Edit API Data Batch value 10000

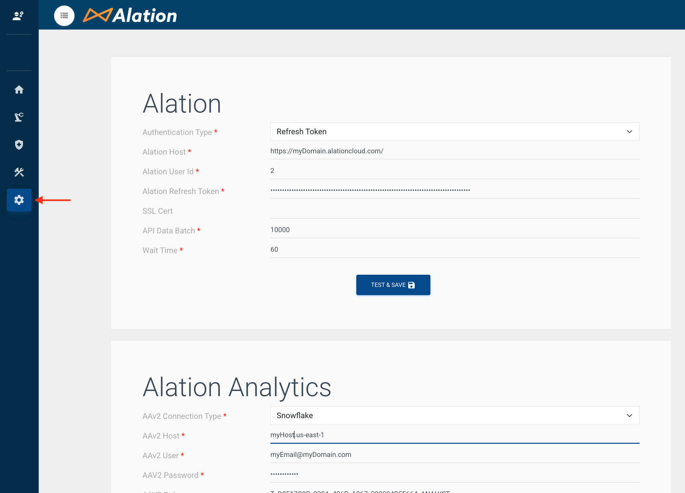[x=455, y=230]
